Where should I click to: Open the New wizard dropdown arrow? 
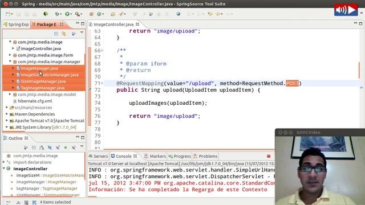coord(11,14)
